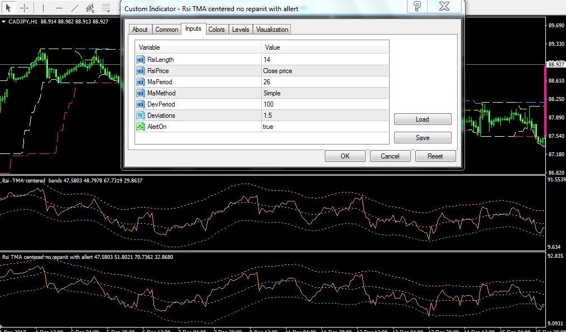Click the Deviations value 1.5
The image size is (566, 332).
pos(325,116)
